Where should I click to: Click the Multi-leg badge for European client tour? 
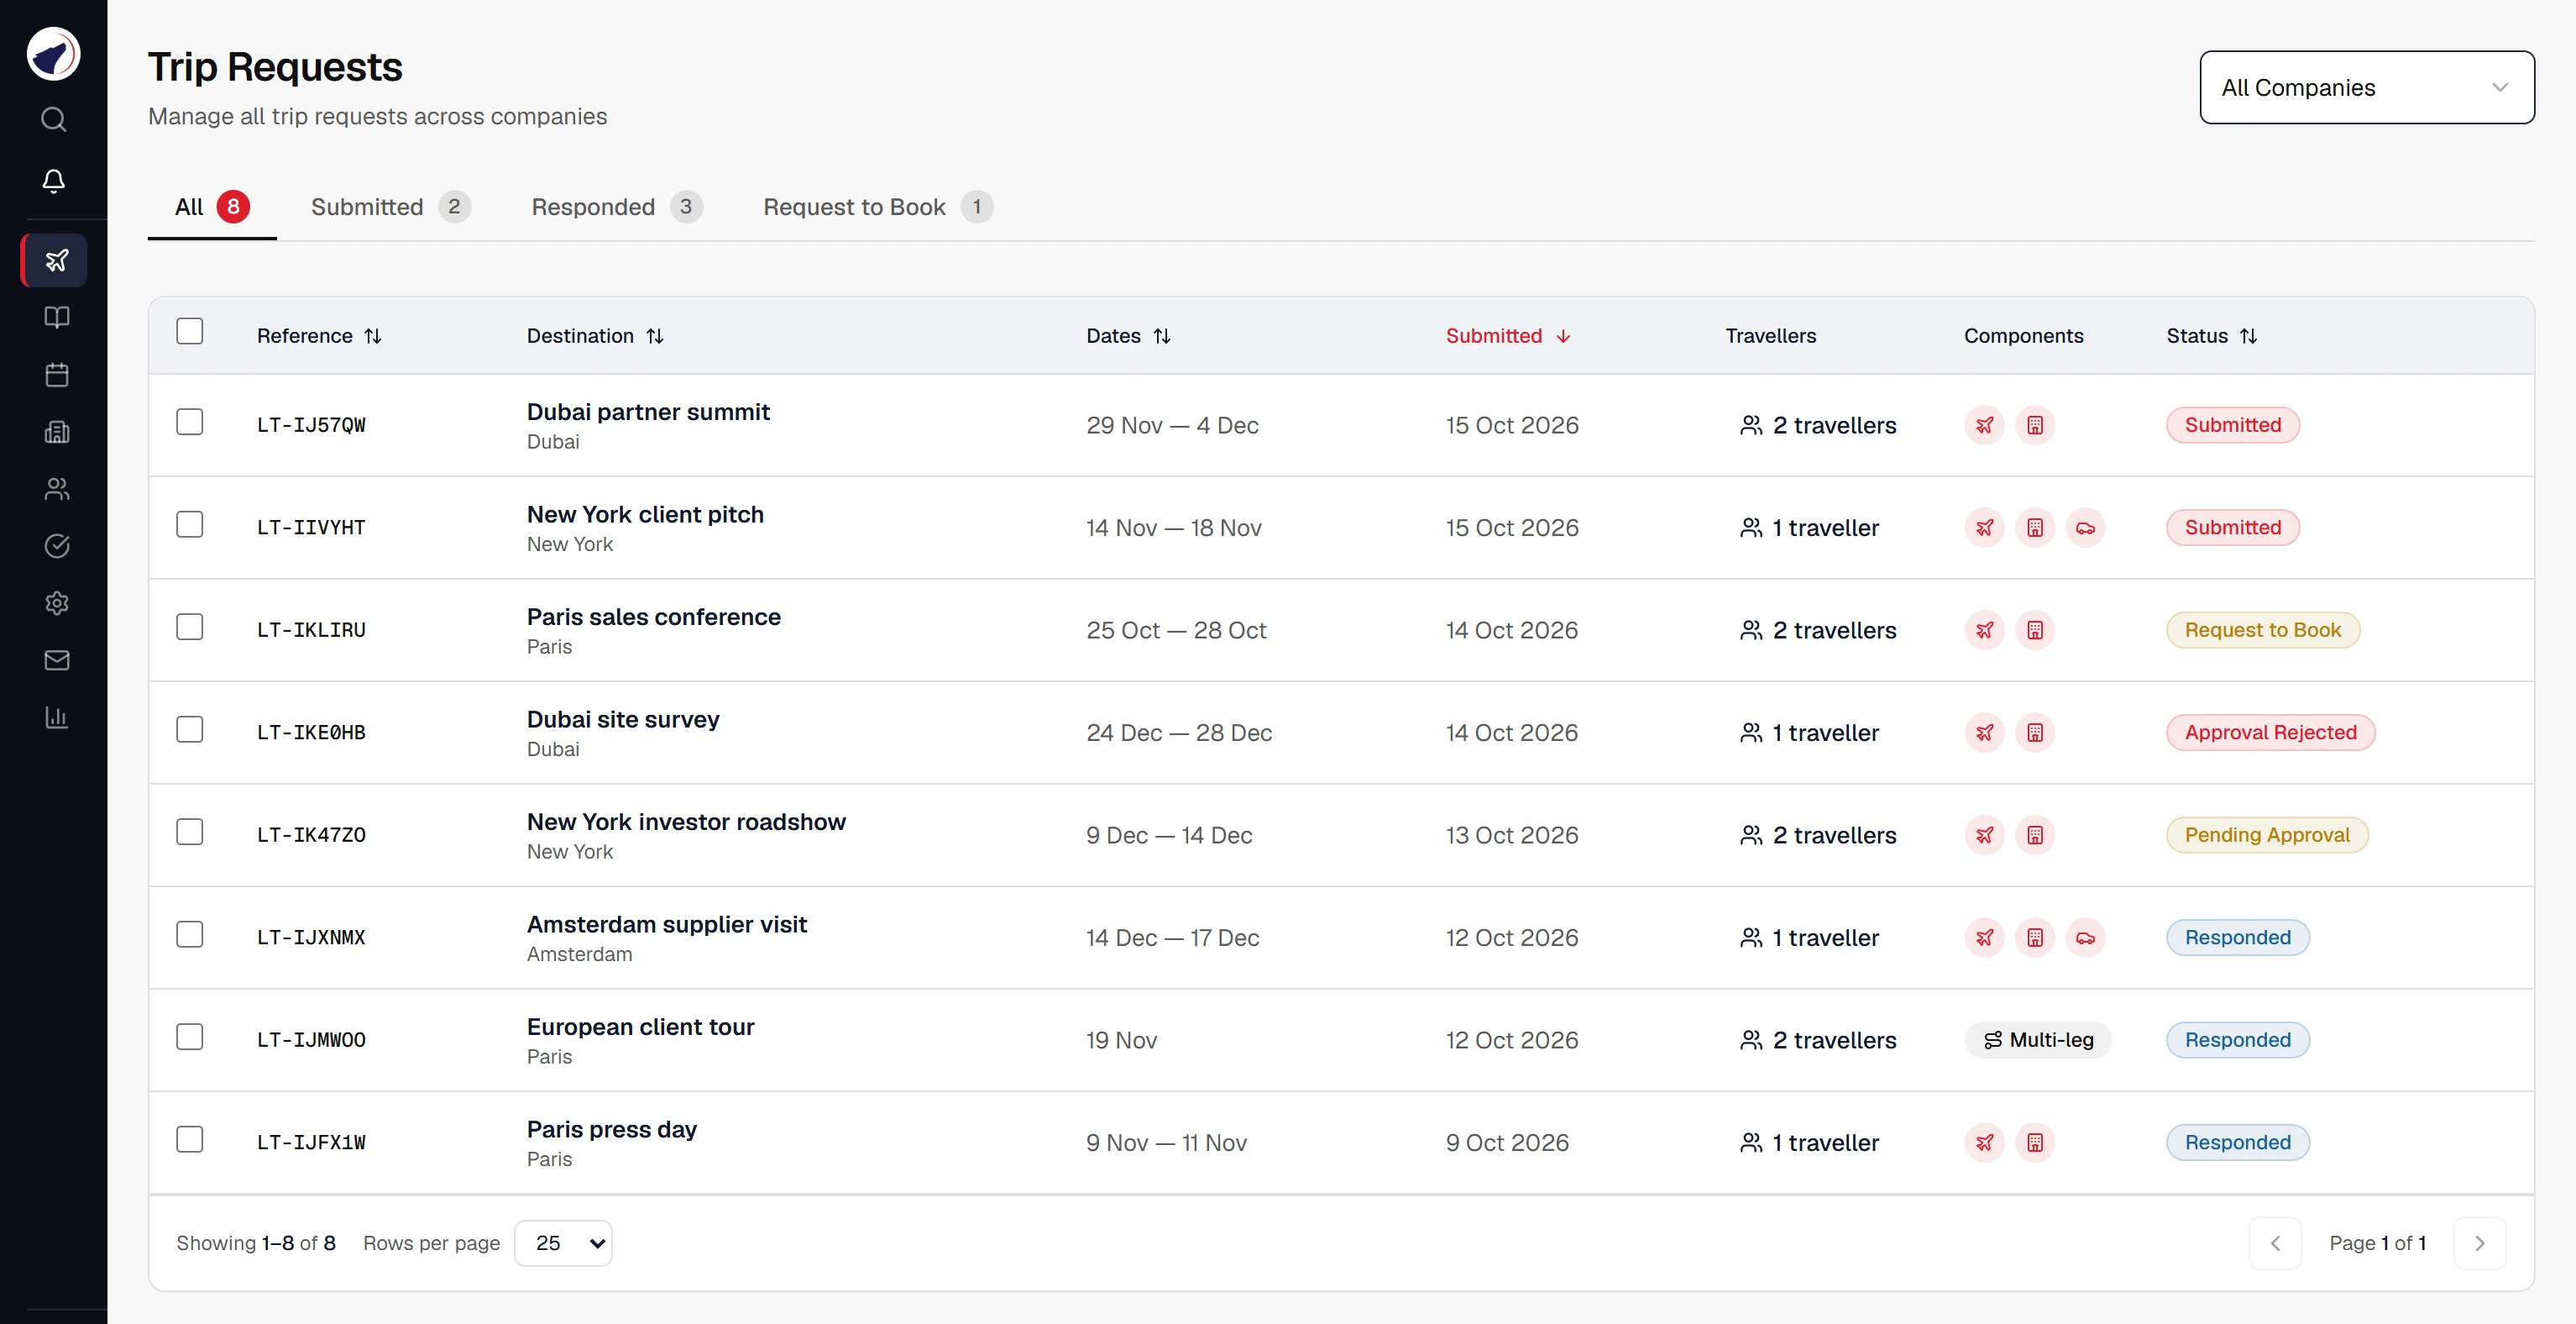(2037, 1040)
